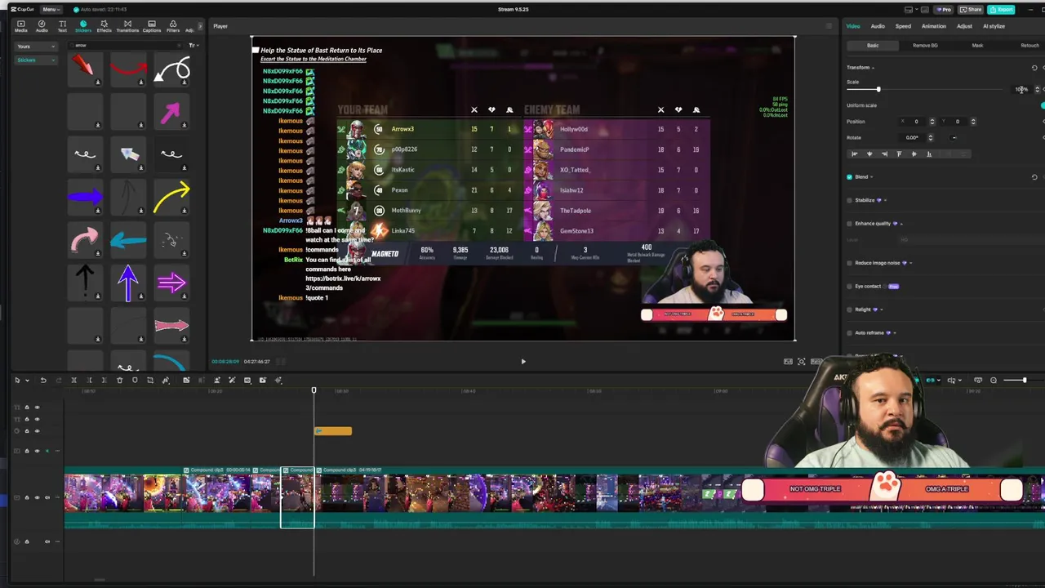Click the Delete right icon

[104, 380]
